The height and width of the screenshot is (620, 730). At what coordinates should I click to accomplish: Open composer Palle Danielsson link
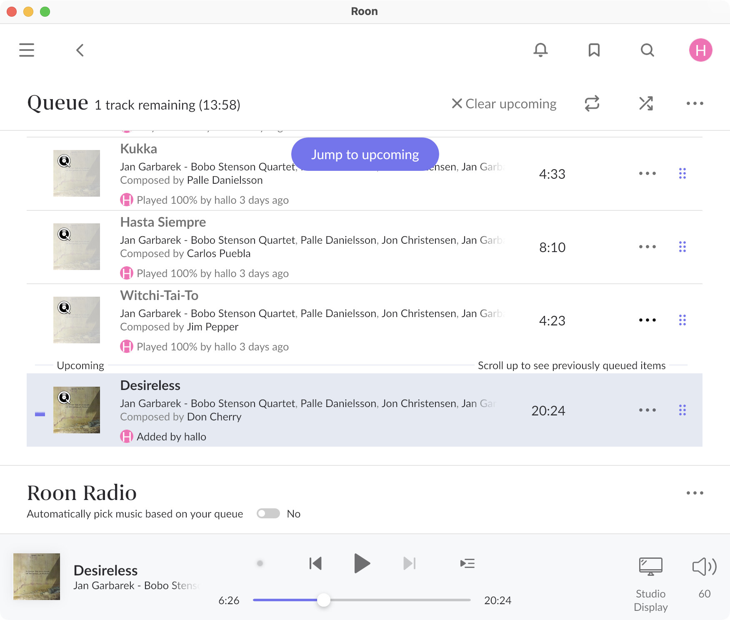(x=225, y=180)
